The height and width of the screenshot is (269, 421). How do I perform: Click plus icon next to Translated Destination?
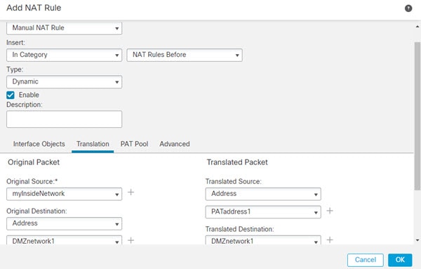click(x=330, y=240)
